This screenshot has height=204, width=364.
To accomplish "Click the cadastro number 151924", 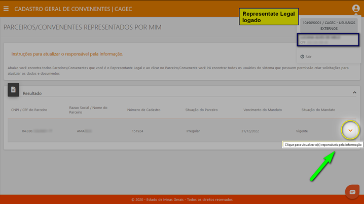I will pyautogui.click(x=137, y=131).
